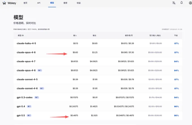Image resolution: width=192 pixels, height=125 pixels.
Task: Click the per-million TOKEN pricing note
Action: point(31,29)
